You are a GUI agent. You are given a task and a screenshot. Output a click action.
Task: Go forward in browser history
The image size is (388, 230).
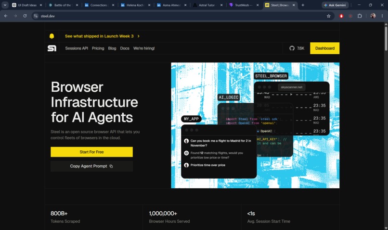pyautogui.click(x=15, y=16)
